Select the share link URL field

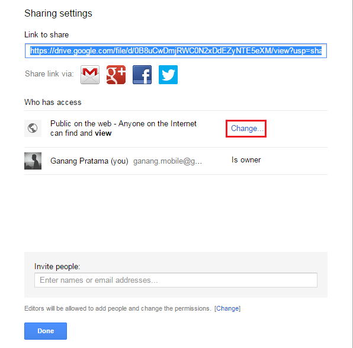tap(176, 51)
